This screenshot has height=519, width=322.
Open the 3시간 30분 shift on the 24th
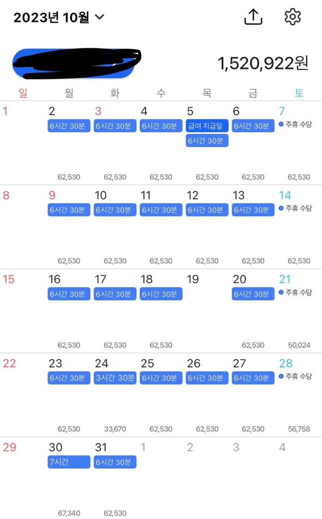pos(115,378)
